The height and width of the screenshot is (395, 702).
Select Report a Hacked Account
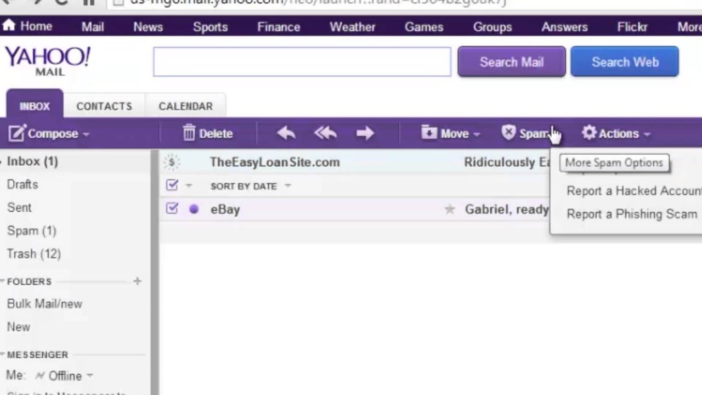(634, 191)
